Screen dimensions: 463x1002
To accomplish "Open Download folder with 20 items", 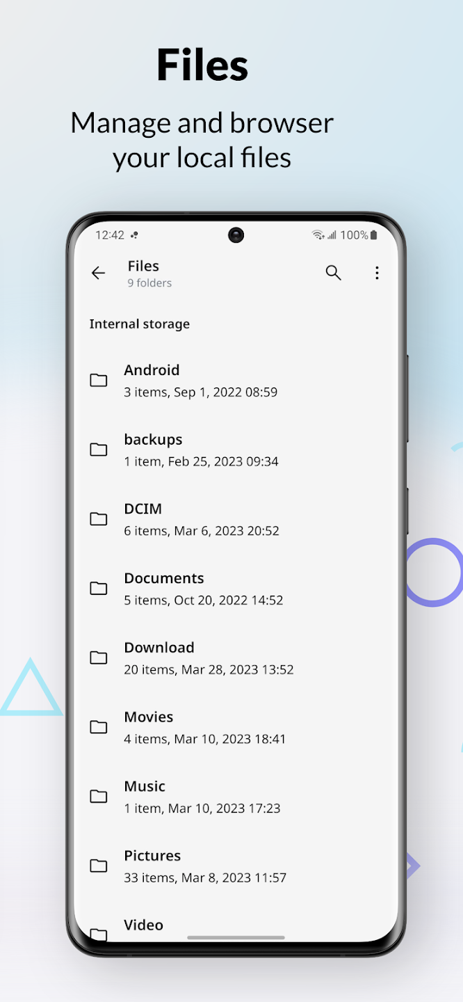I will [236, 658].
